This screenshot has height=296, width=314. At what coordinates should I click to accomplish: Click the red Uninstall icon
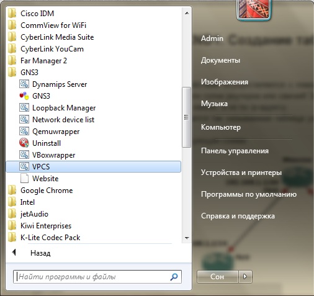click(24, 143)
